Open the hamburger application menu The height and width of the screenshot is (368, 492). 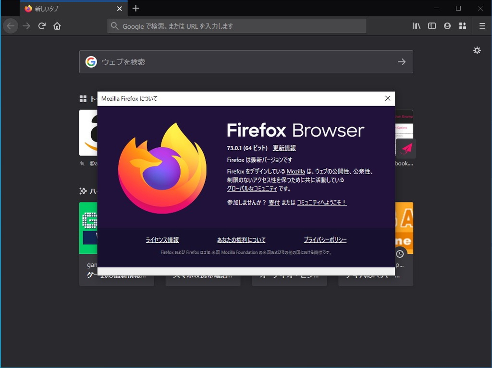482,26
